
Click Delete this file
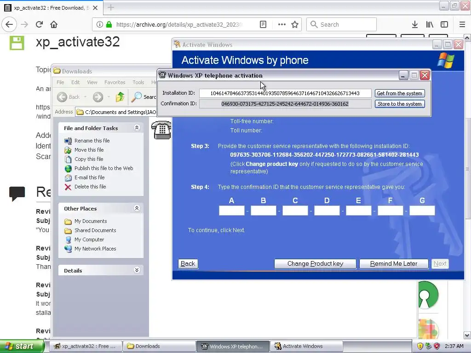(90, 187)
